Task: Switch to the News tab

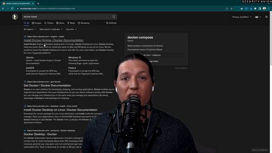Action: tap(60, 23)
